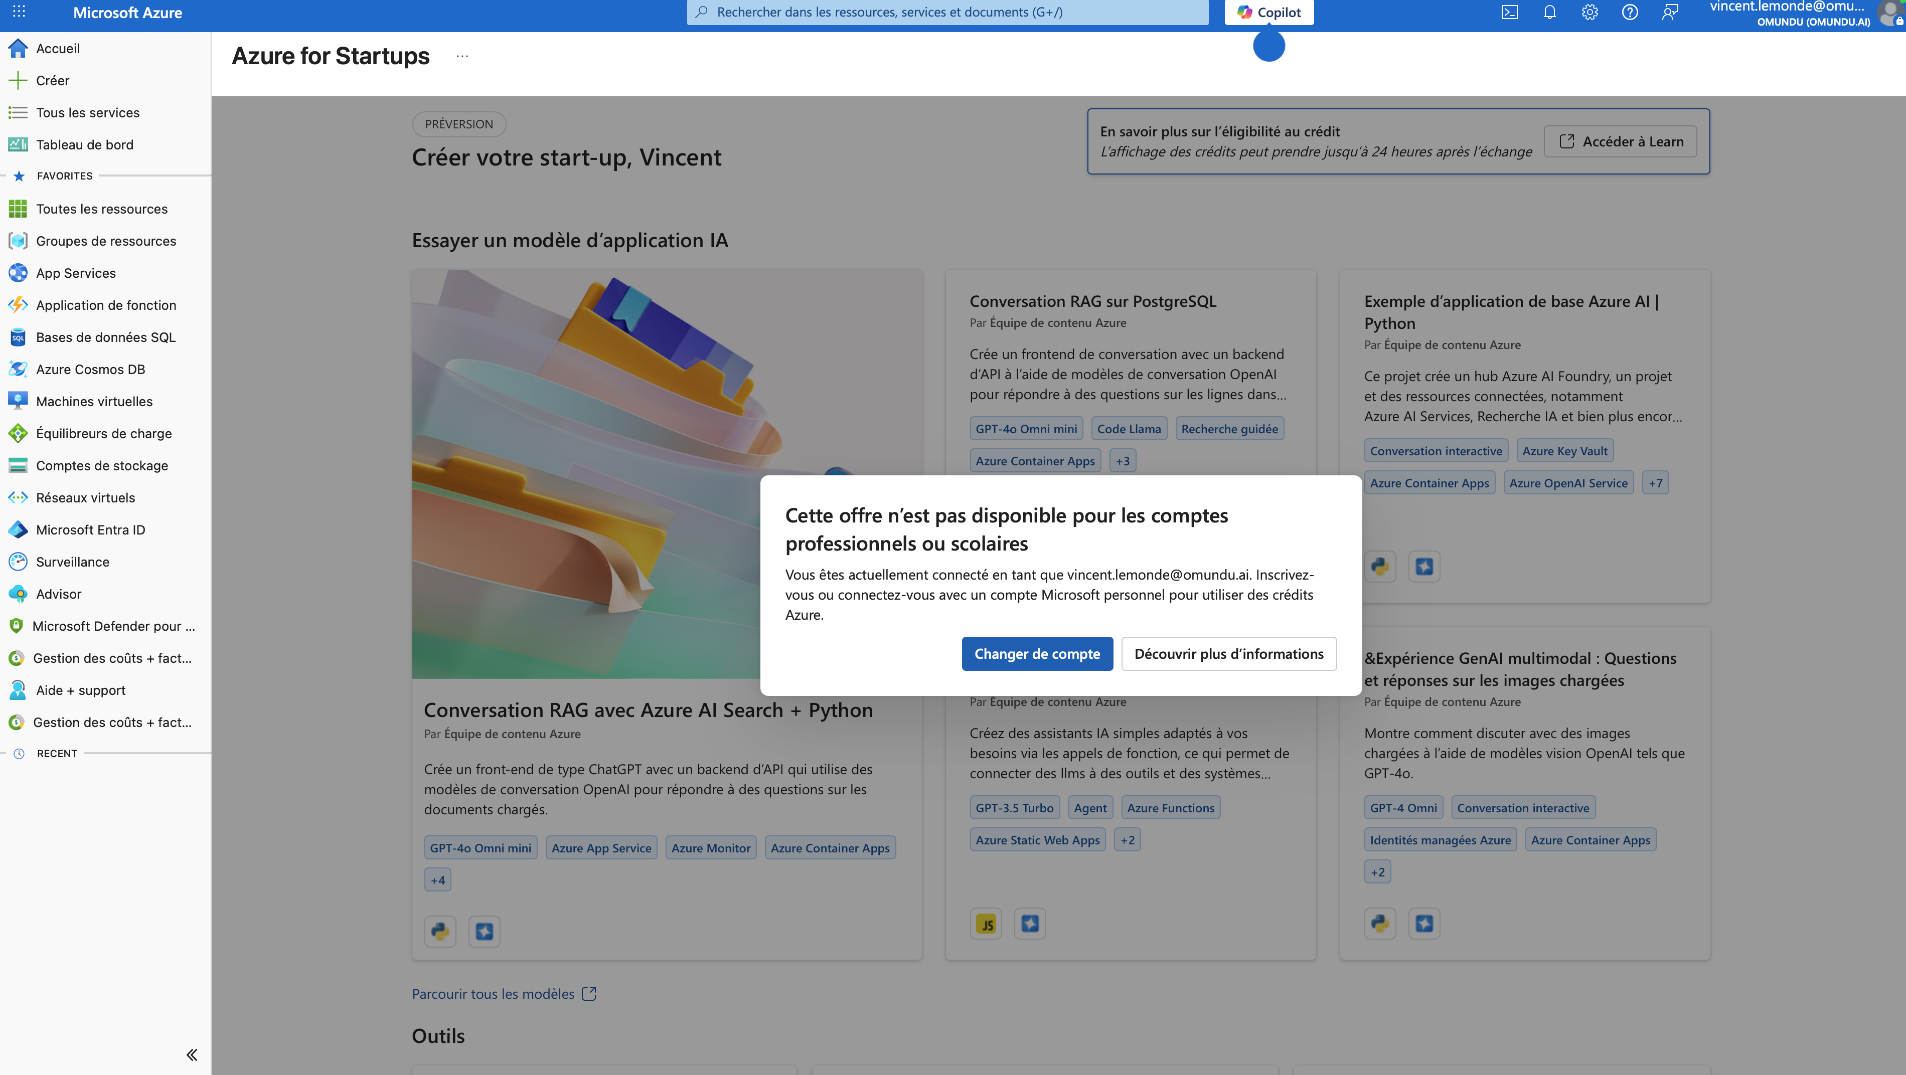Open the feedback icon in top bar

1669,13
